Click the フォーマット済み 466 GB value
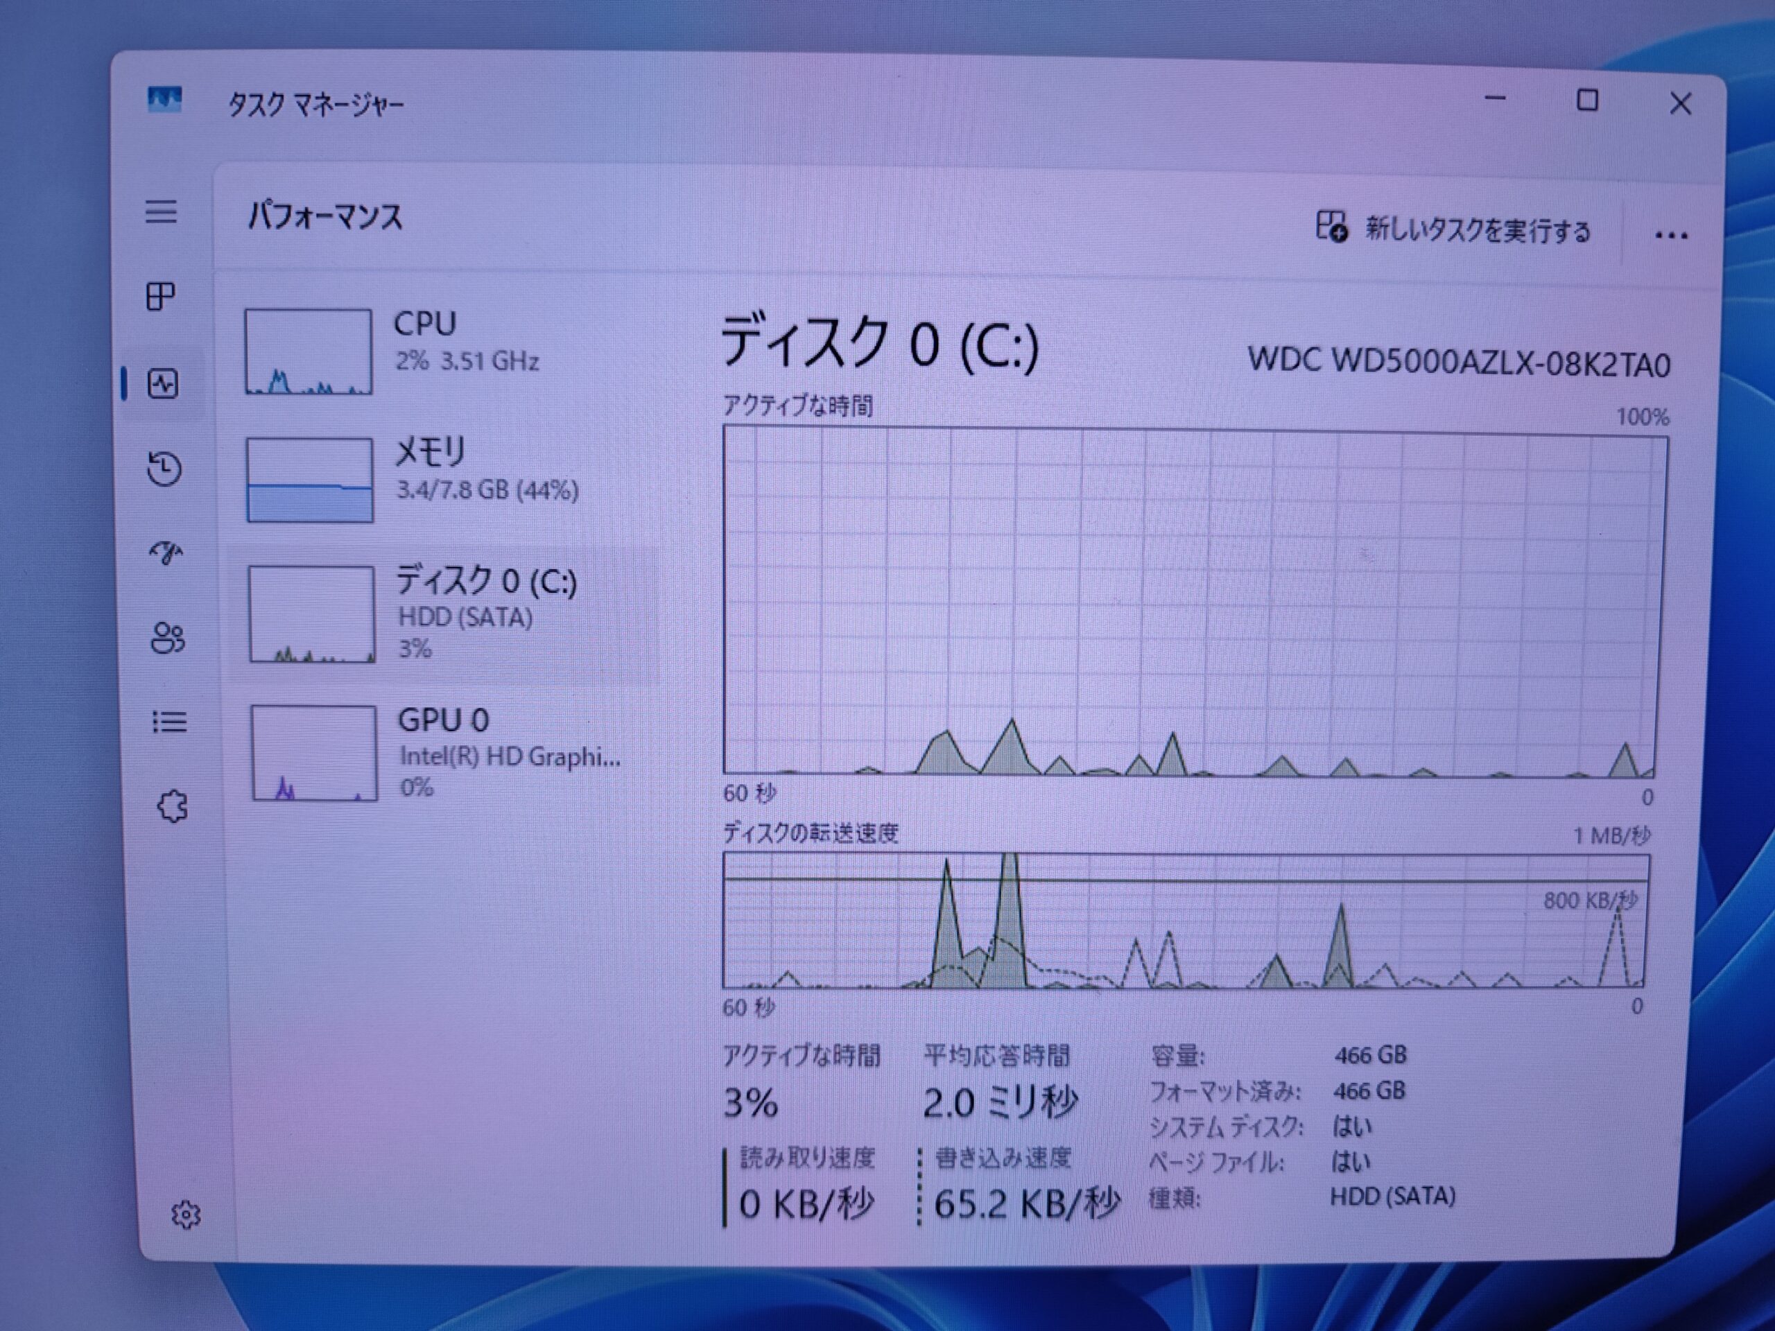Image resolution: width=1775 pixels, height=1331 pixels. point(1369,1090)
